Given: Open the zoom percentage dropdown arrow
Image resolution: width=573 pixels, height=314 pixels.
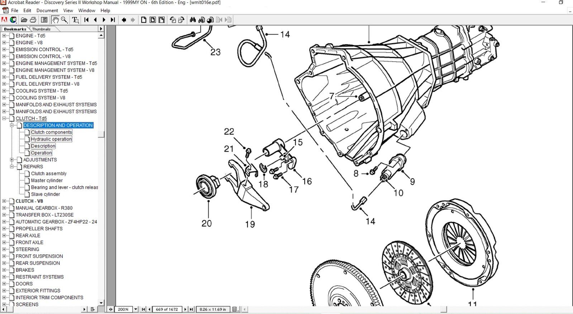Looking at the screenshot, I should [x=135, y=309].
